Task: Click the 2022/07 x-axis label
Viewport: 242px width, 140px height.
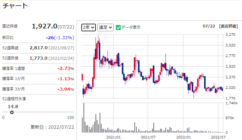Action: point(218,137)
